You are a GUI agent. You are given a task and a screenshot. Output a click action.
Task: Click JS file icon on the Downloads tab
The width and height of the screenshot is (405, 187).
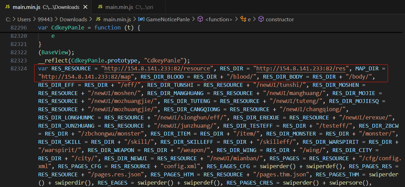pos(7,7)
